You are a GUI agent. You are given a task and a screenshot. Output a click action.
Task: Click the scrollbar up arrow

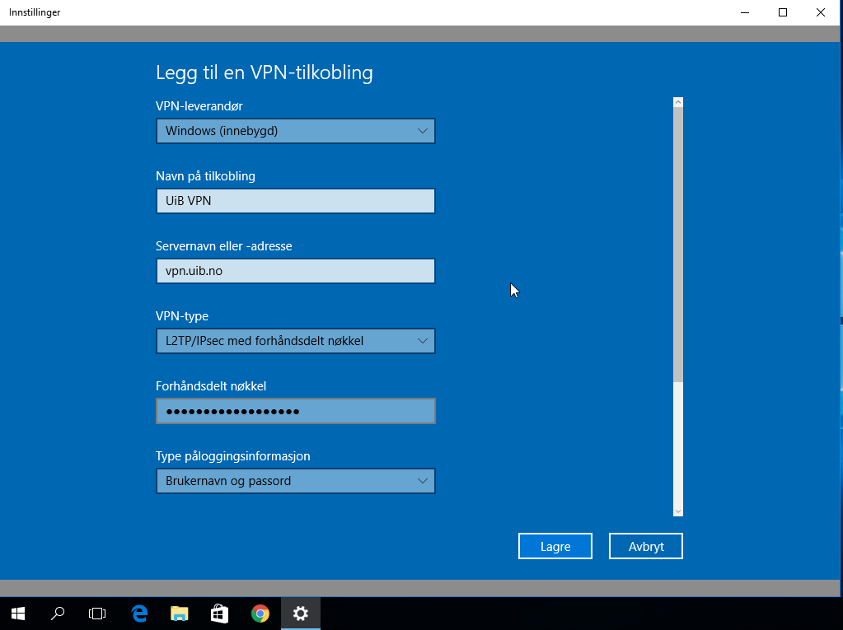point(678,103)
